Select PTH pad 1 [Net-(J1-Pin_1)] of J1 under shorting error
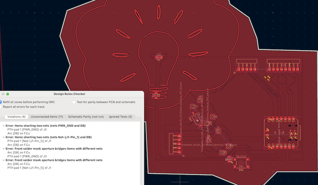Image resolution: width=318 pixels, height=185 pixels. 29,141
